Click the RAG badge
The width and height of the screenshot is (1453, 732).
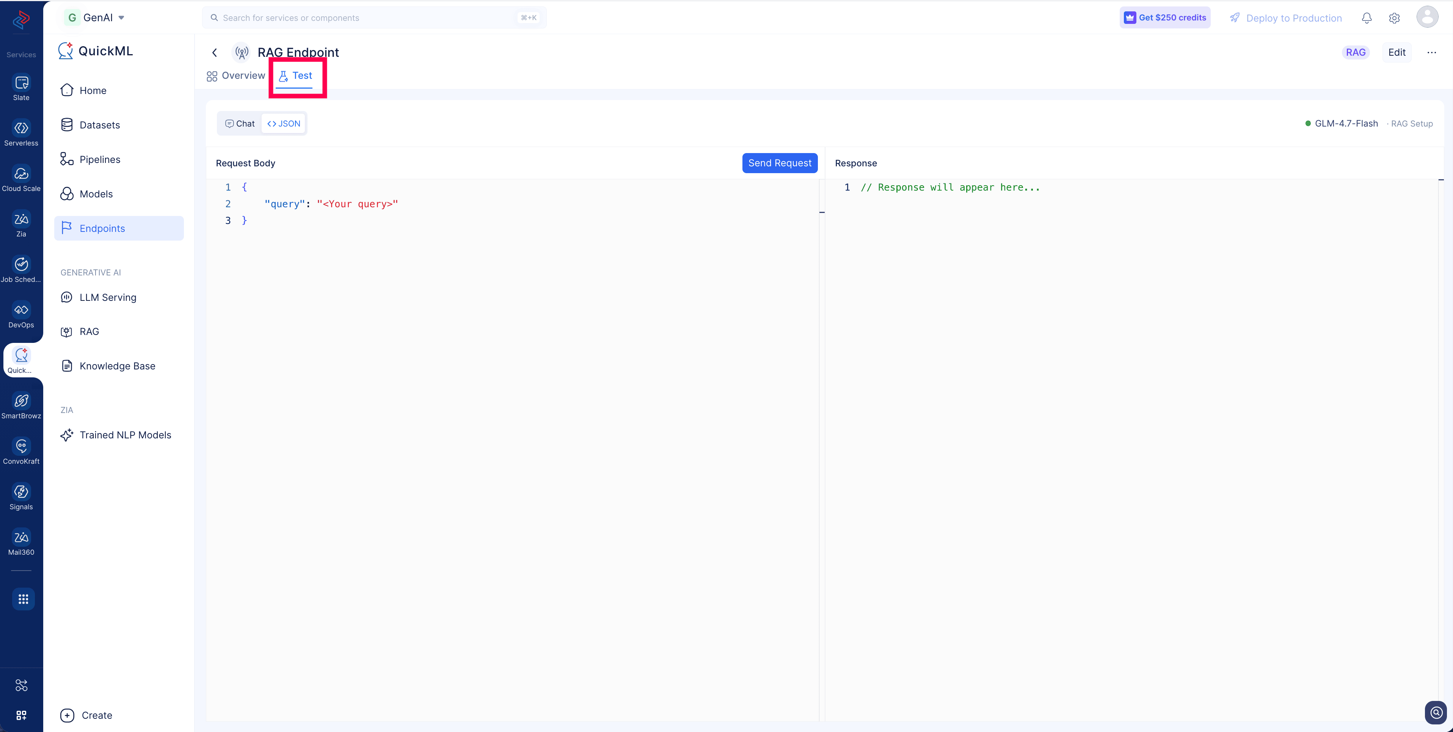pyautogui.click(x=1356, y=52)
